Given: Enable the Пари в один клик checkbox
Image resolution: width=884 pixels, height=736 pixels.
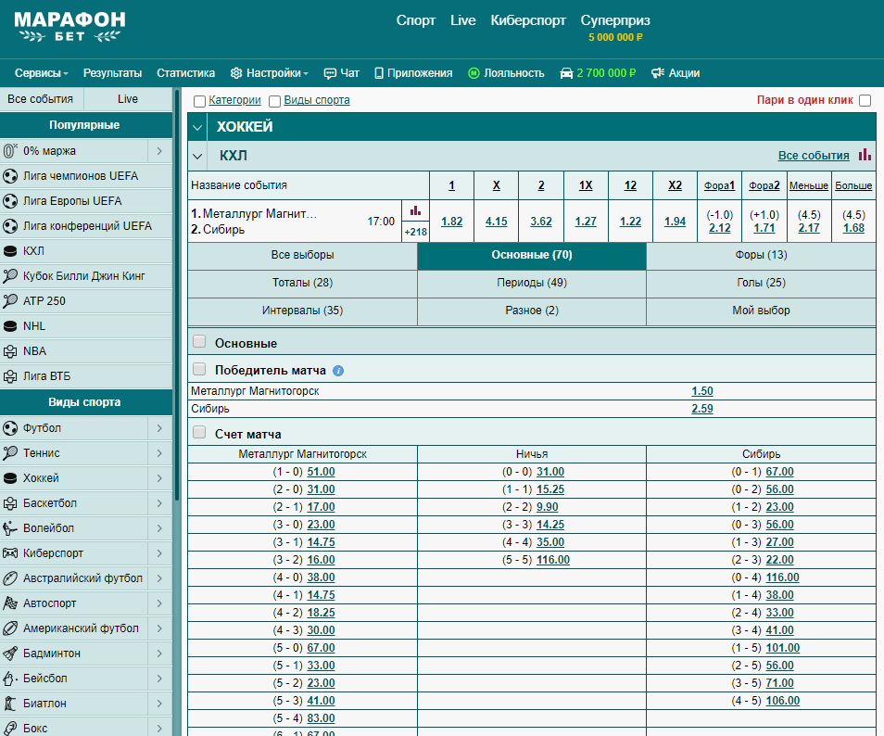Looking at the screenshot, I should click(865, 100).
